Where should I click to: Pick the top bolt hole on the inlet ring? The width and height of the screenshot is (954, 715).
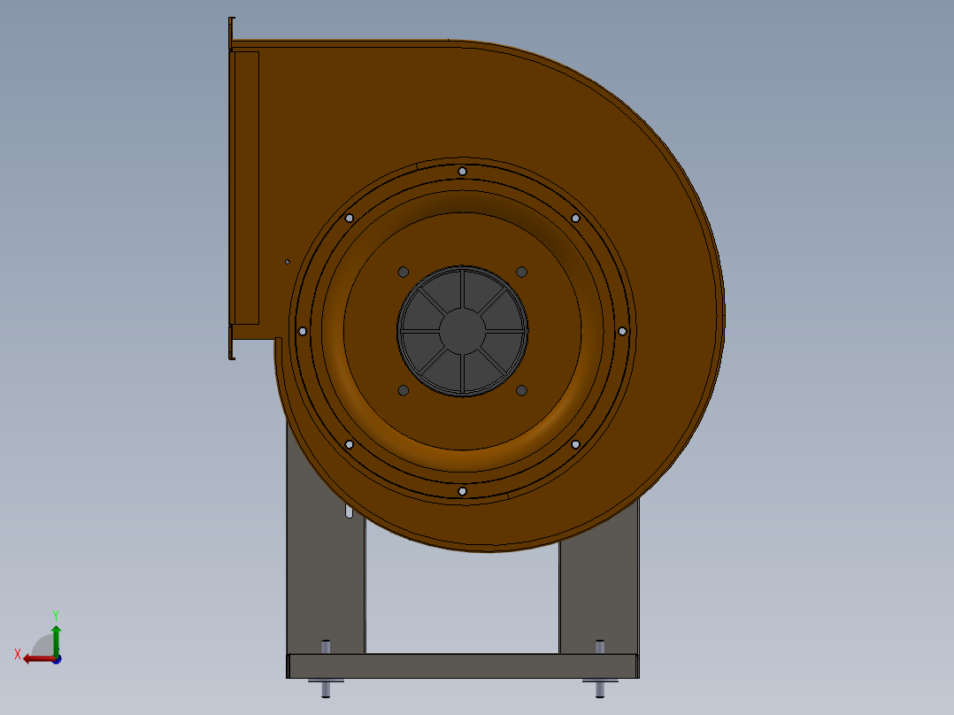point(462,172)
